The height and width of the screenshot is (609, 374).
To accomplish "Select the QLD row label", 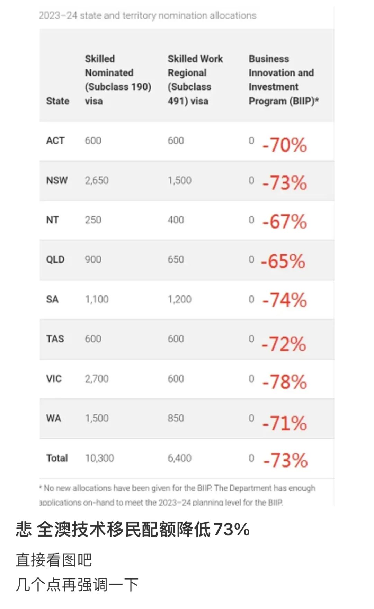I will (55, 259).
